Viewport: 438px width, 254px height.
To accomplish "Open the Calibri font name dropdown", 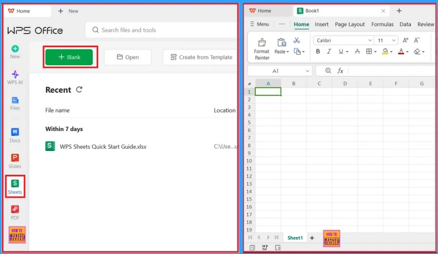I will [370, 40].
